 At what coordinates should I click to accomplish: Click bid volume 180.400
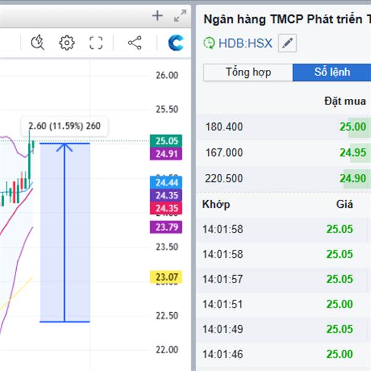point(224,127)
